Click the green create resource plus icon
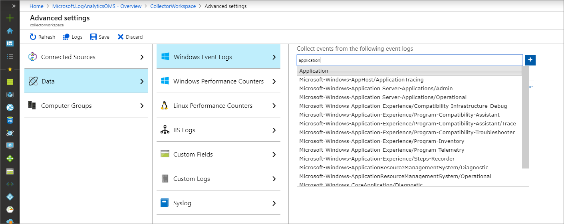Image resolution: width=564 pixels, height=224 pixels. (x=10, y=18)
